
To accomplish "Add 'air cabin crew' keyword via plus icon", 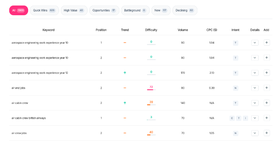I will [267, 103].
